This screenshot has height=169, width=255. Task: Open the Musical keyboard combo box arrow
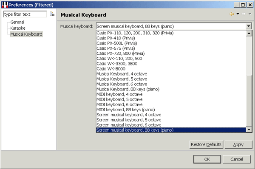pyautogui.click(x=249, y=26)
